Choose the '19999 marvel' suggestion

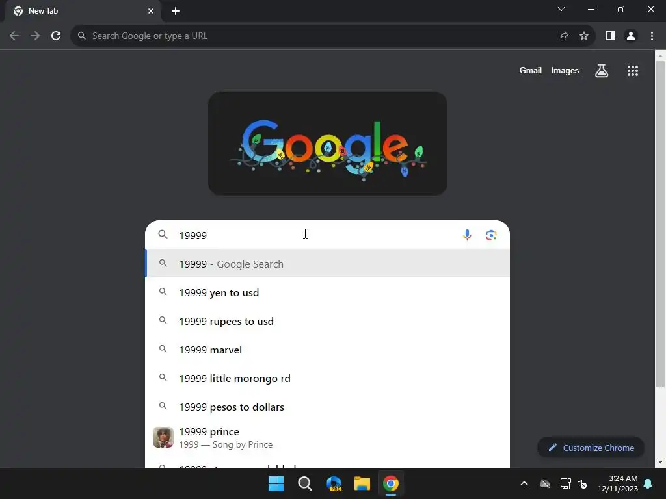pos(328,350)
